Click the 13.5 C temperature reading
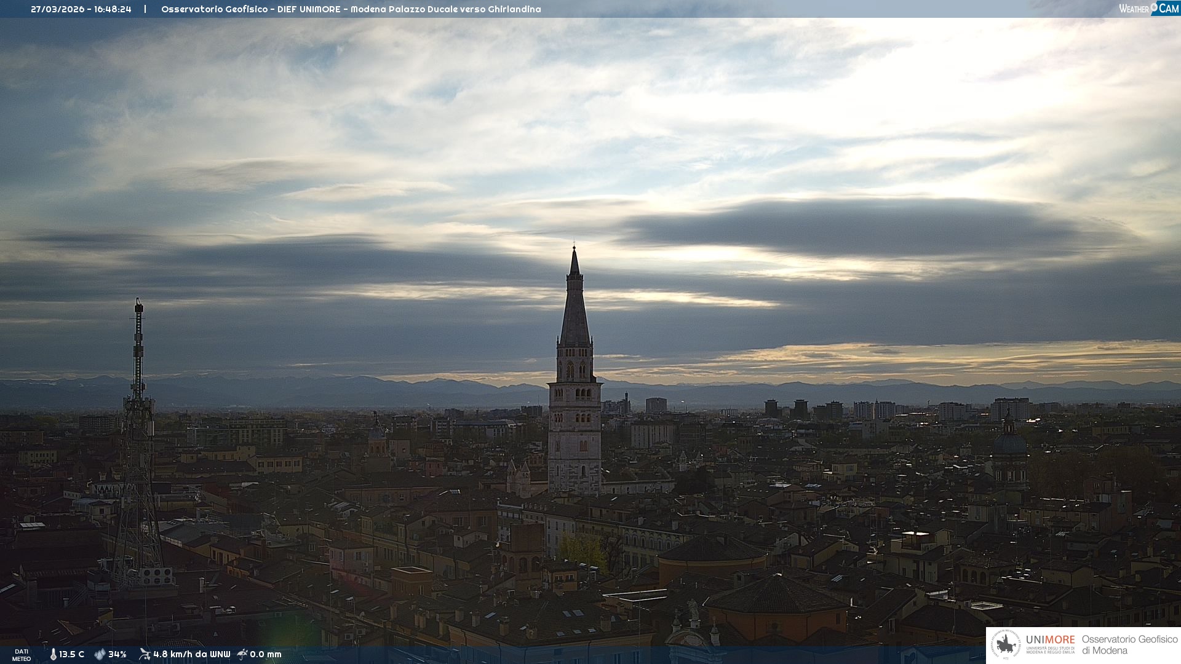 point(71,654)
